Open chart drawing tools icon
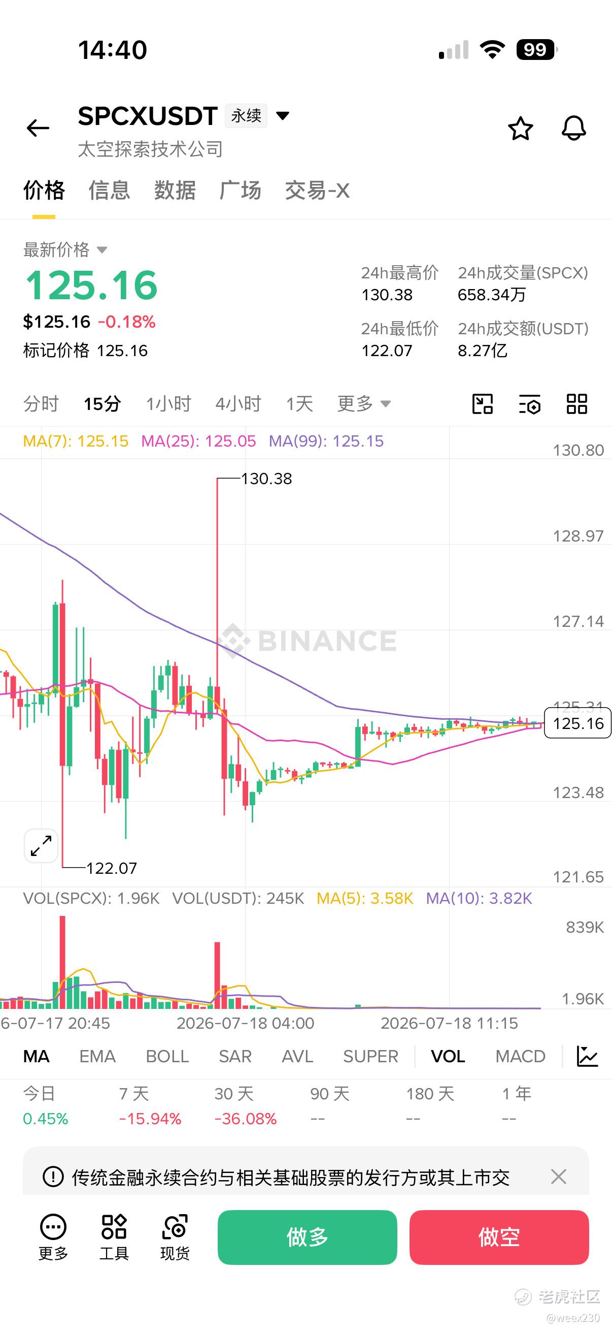 [483, 404]
